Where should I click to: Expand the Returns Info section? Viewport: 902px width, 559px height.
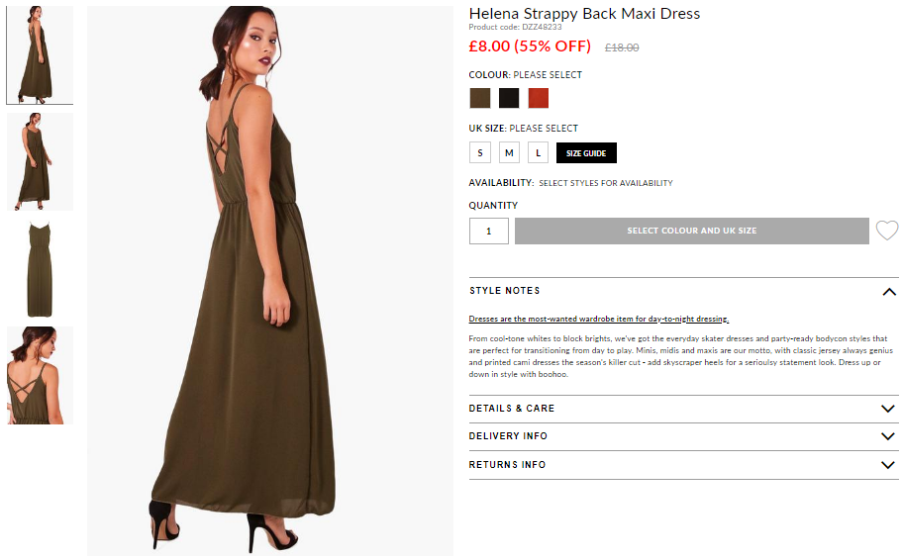(x=683, y=465)
